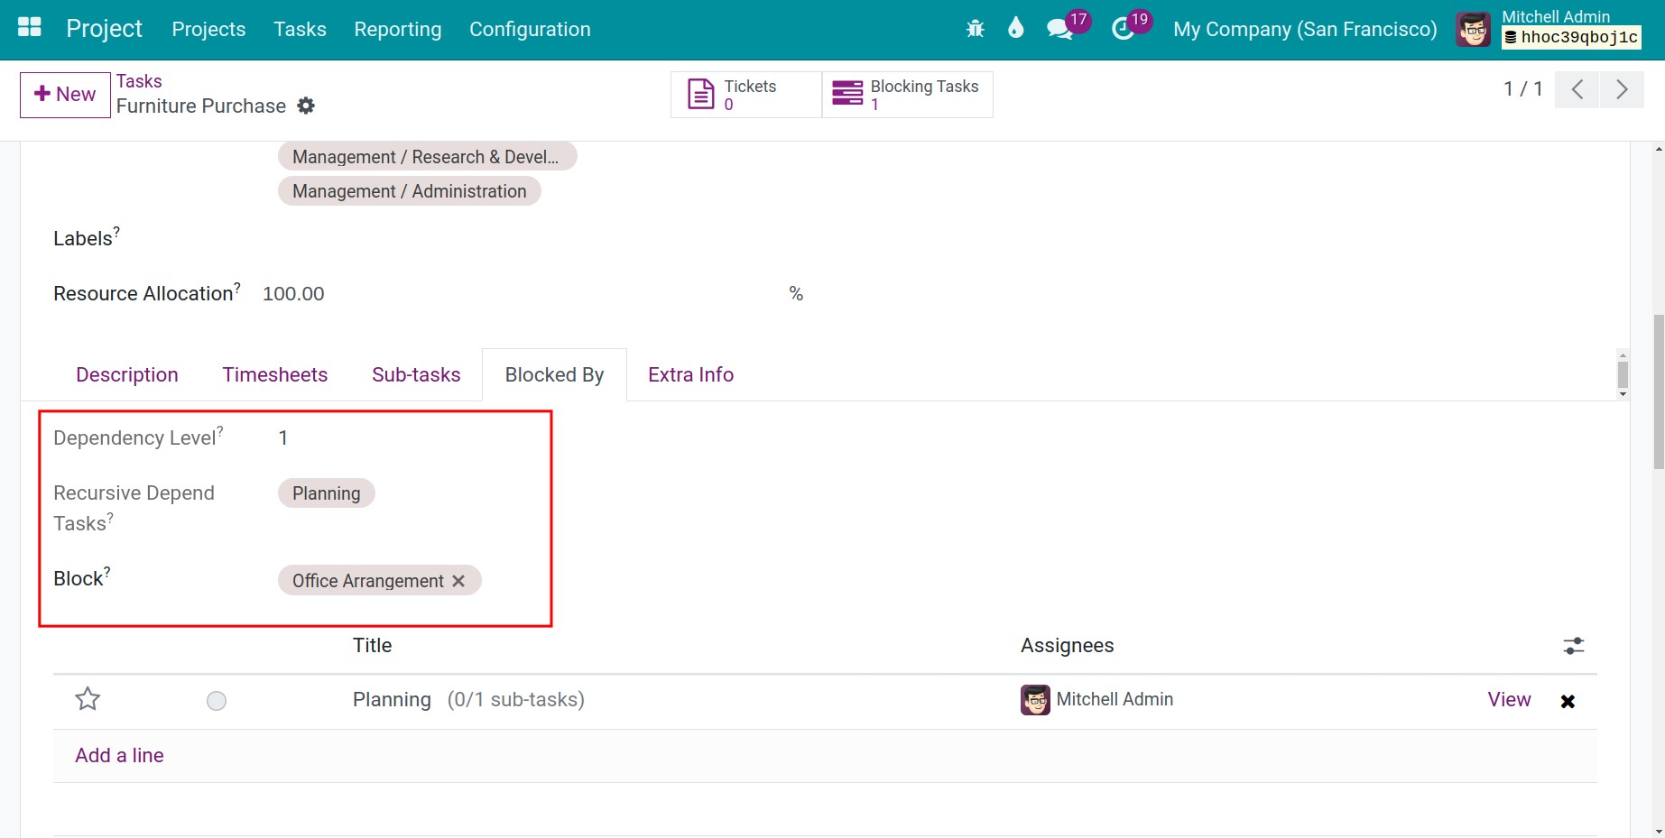Open the Tasks menu in navbar

pyautogui.click(x=300, y=29)
